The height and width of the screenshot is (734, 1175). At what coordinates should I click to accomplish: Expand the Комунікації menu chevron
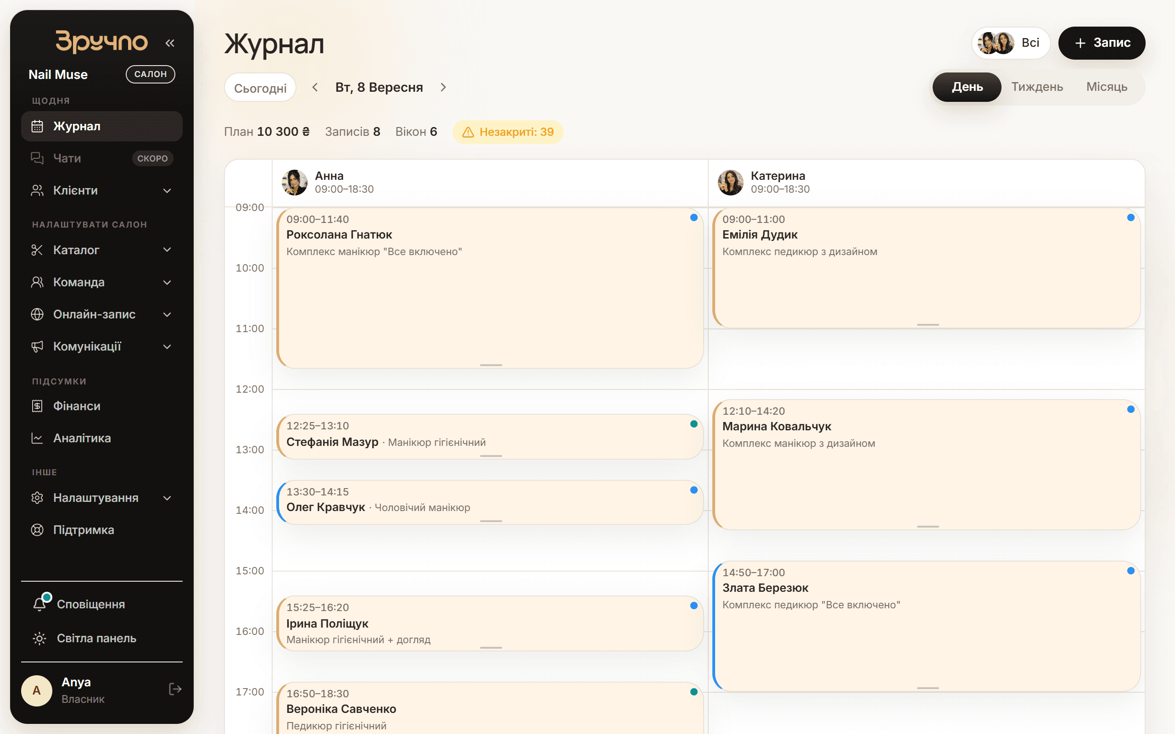[167, 347]
